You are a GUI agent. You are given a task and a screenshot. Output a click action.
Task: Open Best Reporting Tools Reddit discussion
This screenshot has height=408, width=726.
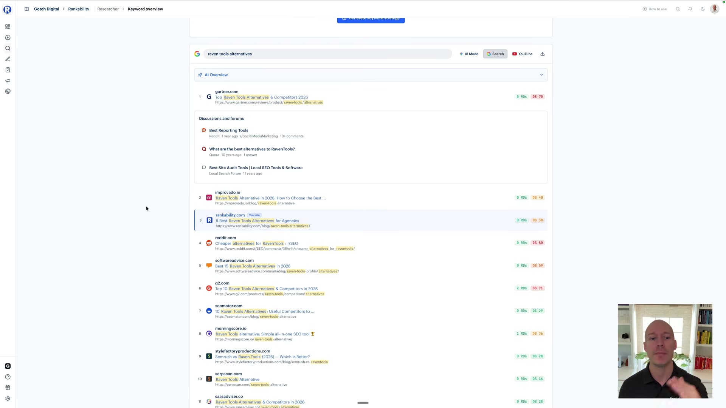(229, 130)
